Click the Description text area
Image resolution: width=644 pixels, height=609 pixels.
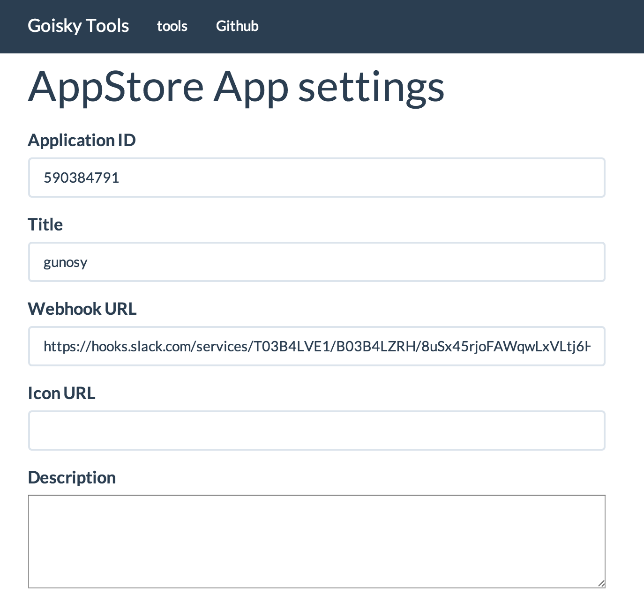(317, 541)
